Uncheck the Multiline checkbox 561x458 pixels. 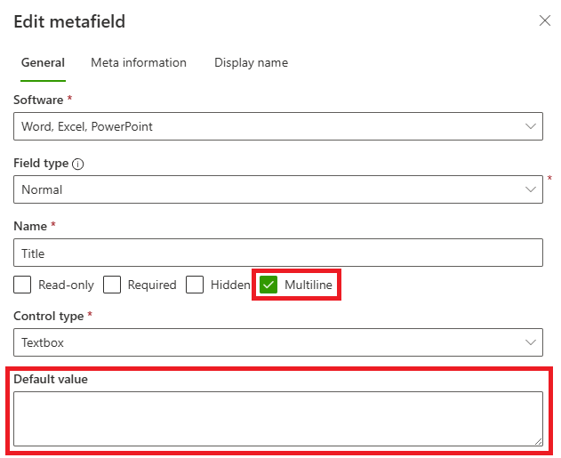(x=269, y=285)
